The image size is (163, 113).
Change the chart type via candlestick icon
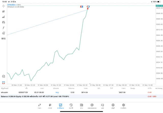point(4,11)
